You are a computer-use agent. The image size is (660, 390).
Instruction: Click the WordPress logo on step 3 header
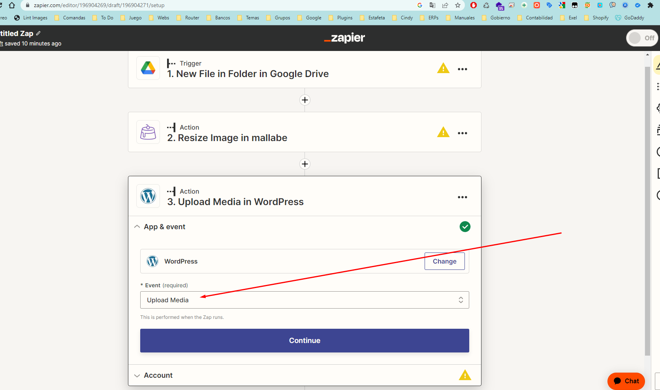click(x=148, y=196)
